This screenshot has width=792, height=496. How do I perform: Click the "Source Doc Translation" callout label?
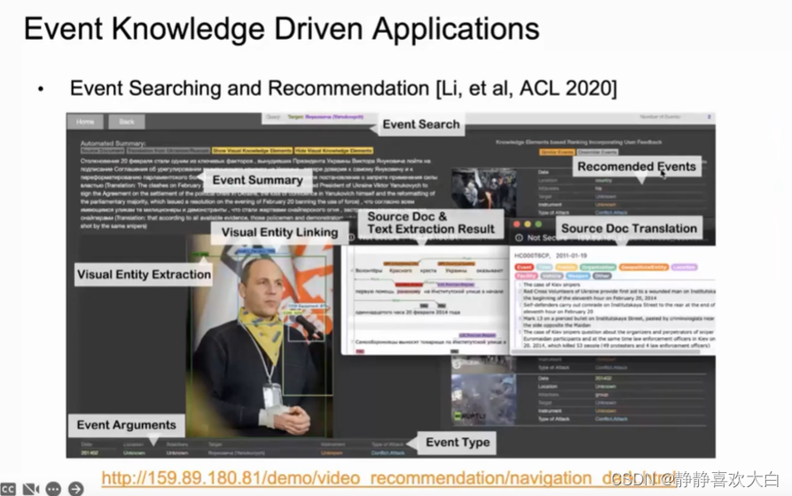[x=629, y=228]
